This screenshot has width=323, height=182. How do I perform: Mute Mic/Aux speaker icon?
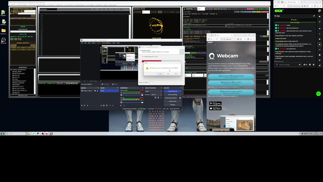tap(121, 102)
